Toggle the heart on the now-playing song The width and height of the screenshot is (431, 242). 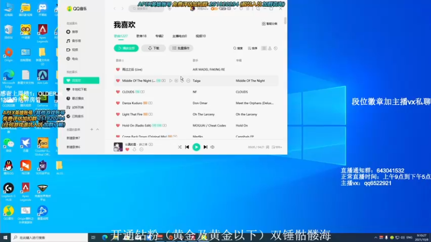pos(127,150)
